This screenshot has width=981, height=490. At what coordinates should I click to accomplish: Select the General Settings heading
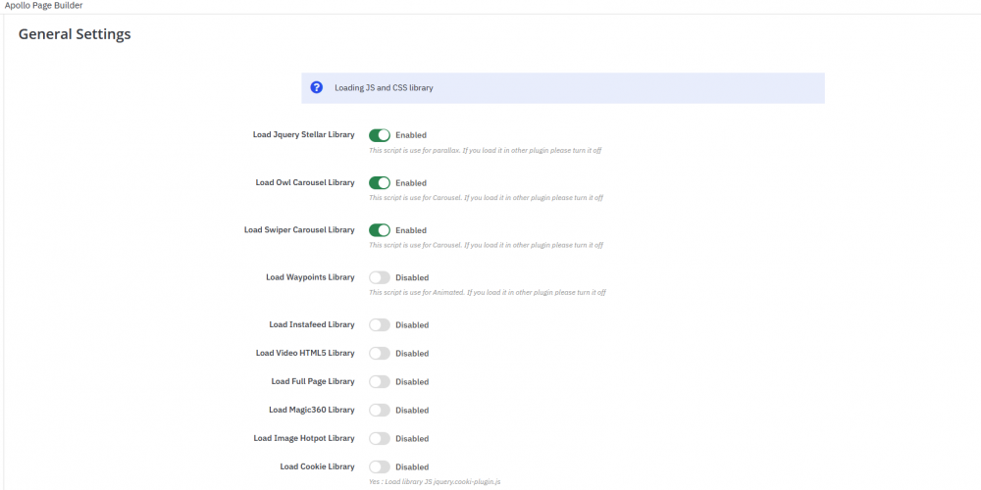tap(75, 33)
